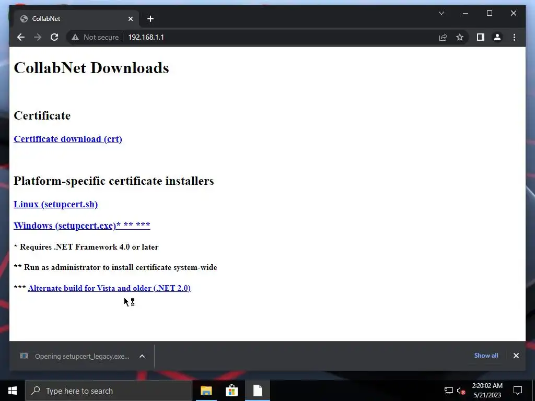Click the taskbar search box
Screen dimensions: 535x401
tap(109, 391)
